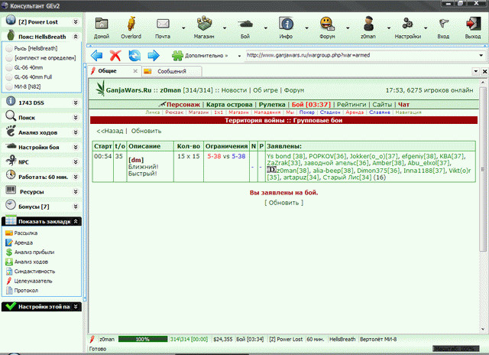Click the <<Назад link

coord(110,131)
